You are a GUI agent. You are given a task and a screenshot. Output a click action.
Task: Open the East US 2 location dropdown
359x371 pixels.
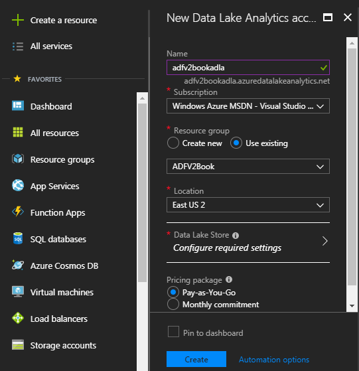(x=248, y=204)
